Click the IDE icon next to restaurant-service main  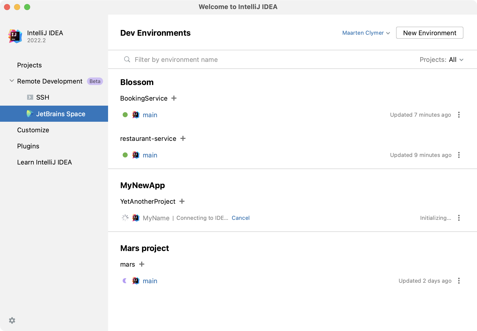[136, 155]
